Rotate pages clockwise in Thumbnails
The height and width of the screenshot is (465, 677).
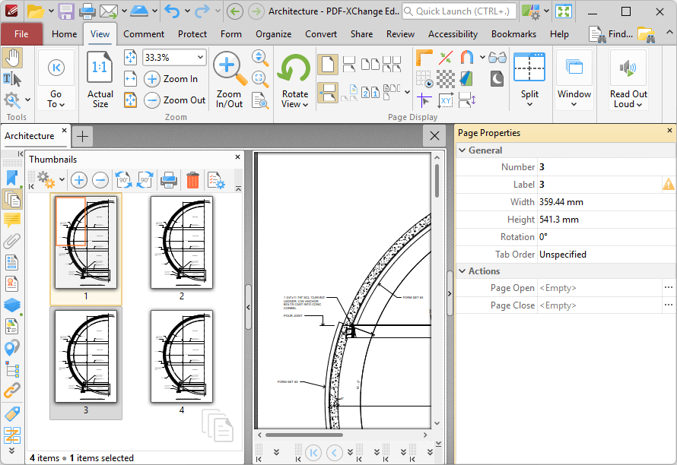tap(145, 180)
